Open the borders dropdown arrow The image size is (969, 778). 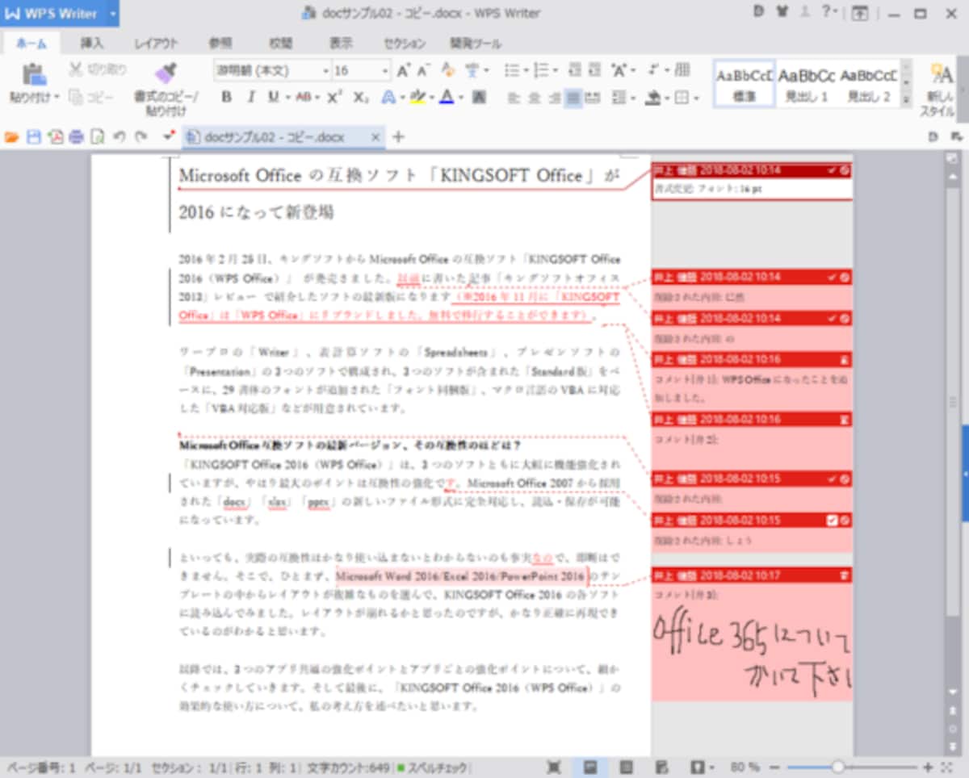(x=696, y=98)
